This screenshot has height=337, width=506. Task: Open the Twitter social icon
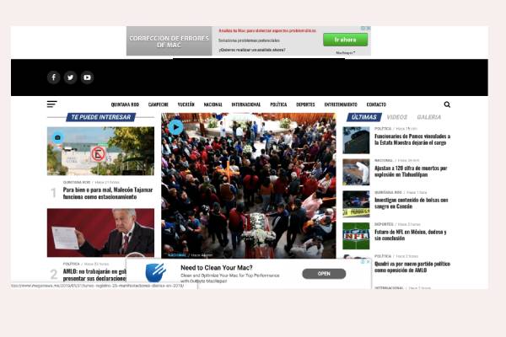click(x=70, y=78)
